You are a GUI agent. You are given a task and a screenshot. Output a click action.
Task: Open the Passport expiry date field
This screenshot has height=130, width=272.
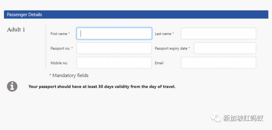(x=225, y=48)
